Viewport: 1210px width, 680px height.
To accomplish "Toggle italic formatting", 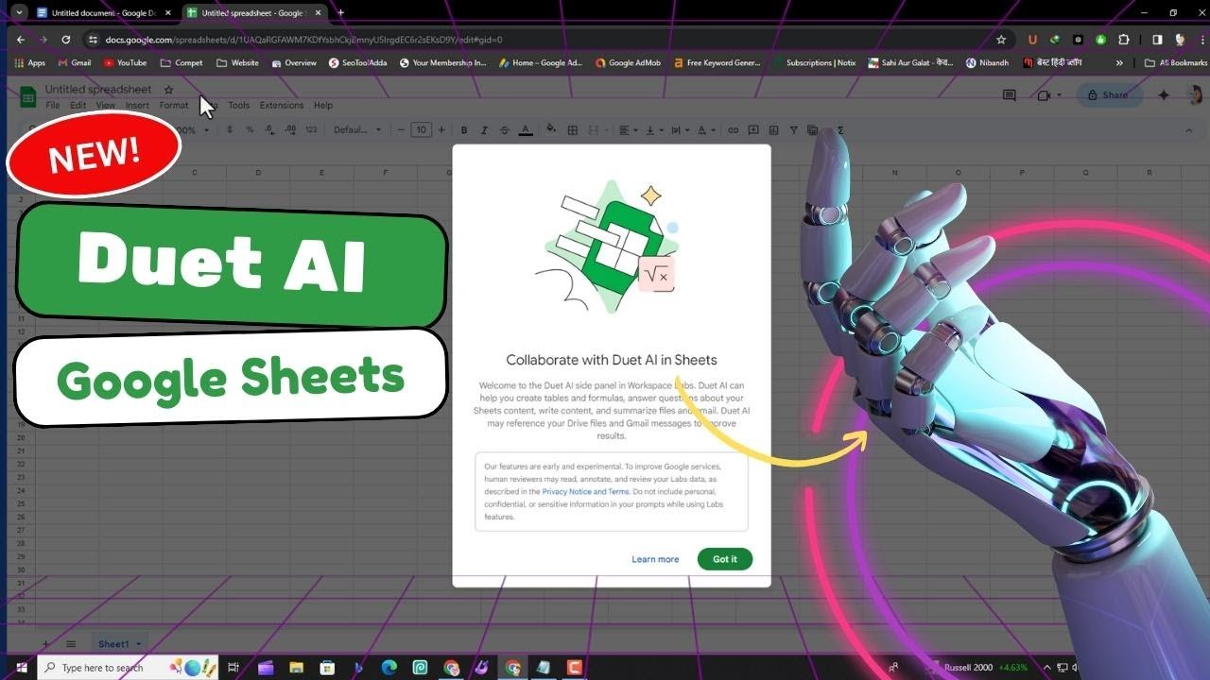I will point(484,130).
